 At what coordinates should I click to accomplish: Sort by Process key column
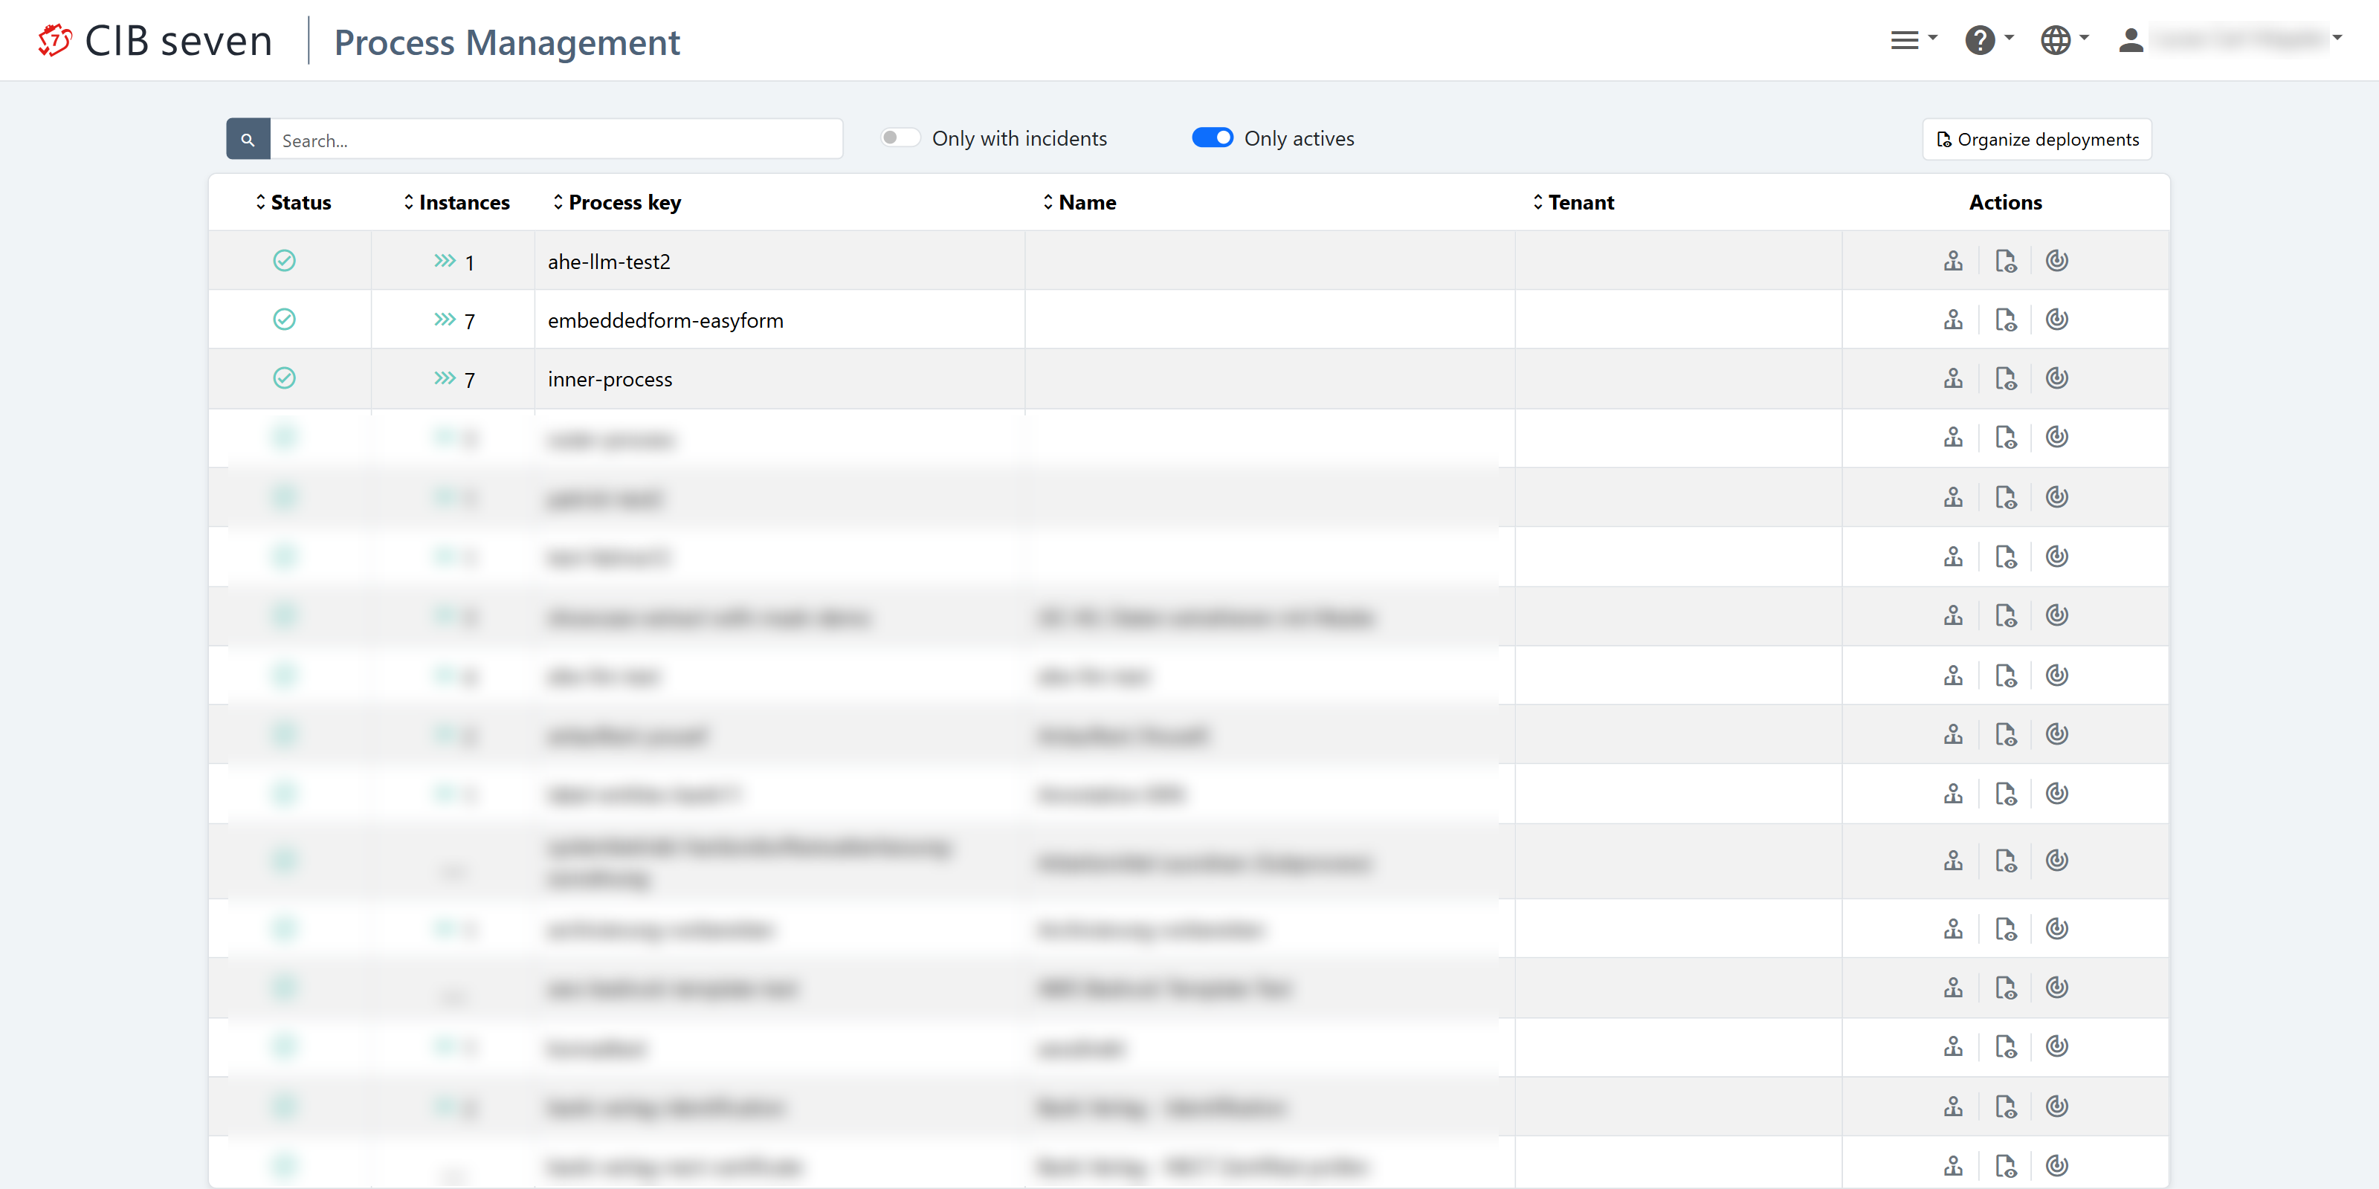coord(617,202)
